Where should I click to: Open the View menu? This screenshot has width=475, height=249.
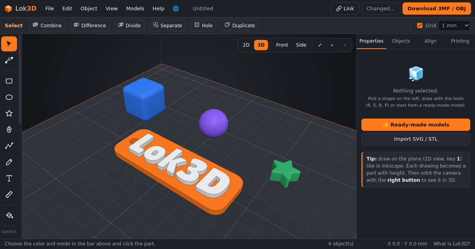pos(112,8)
